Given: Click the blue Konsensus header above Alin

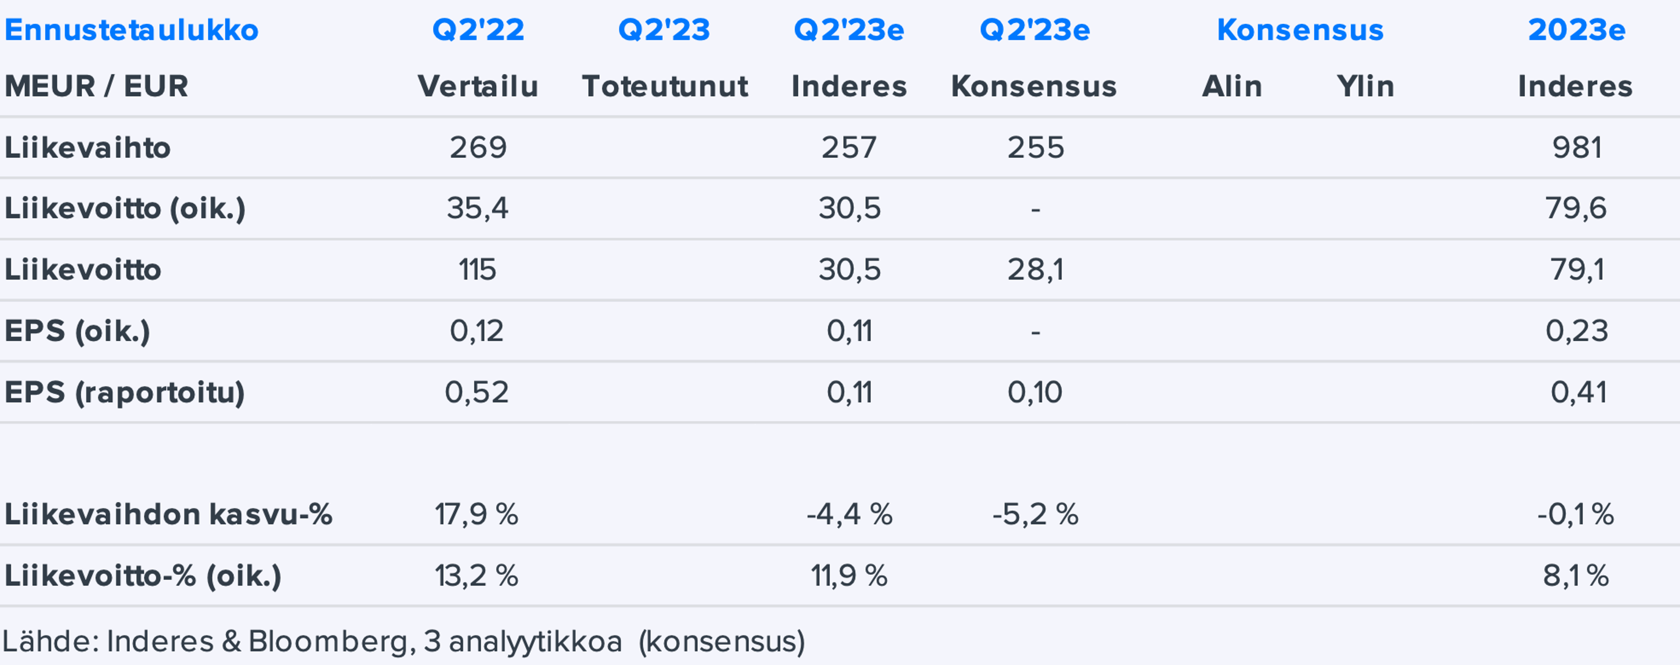Looking at the screenshot, I should click(x=1300, y=30).
